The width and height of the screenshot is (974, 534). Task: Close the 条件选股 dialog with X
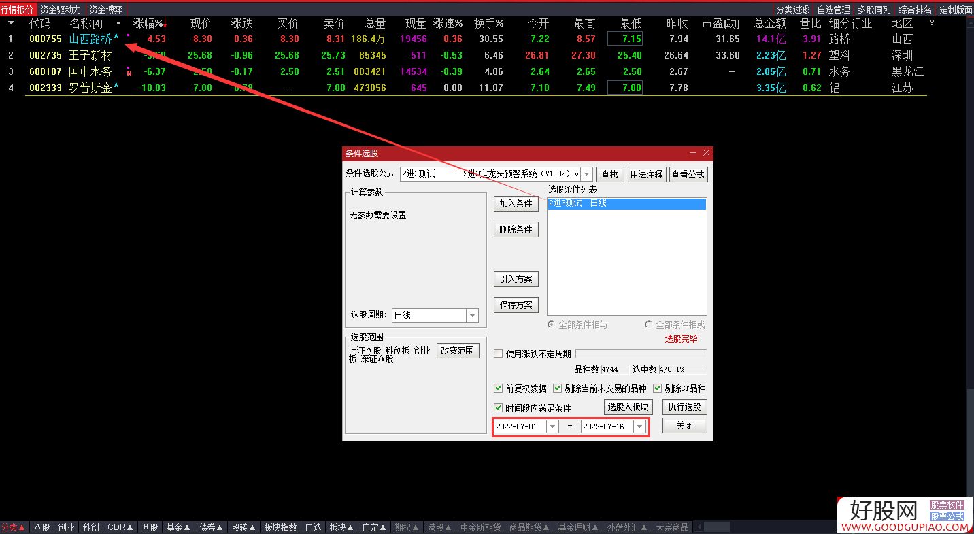coord(706,153)
